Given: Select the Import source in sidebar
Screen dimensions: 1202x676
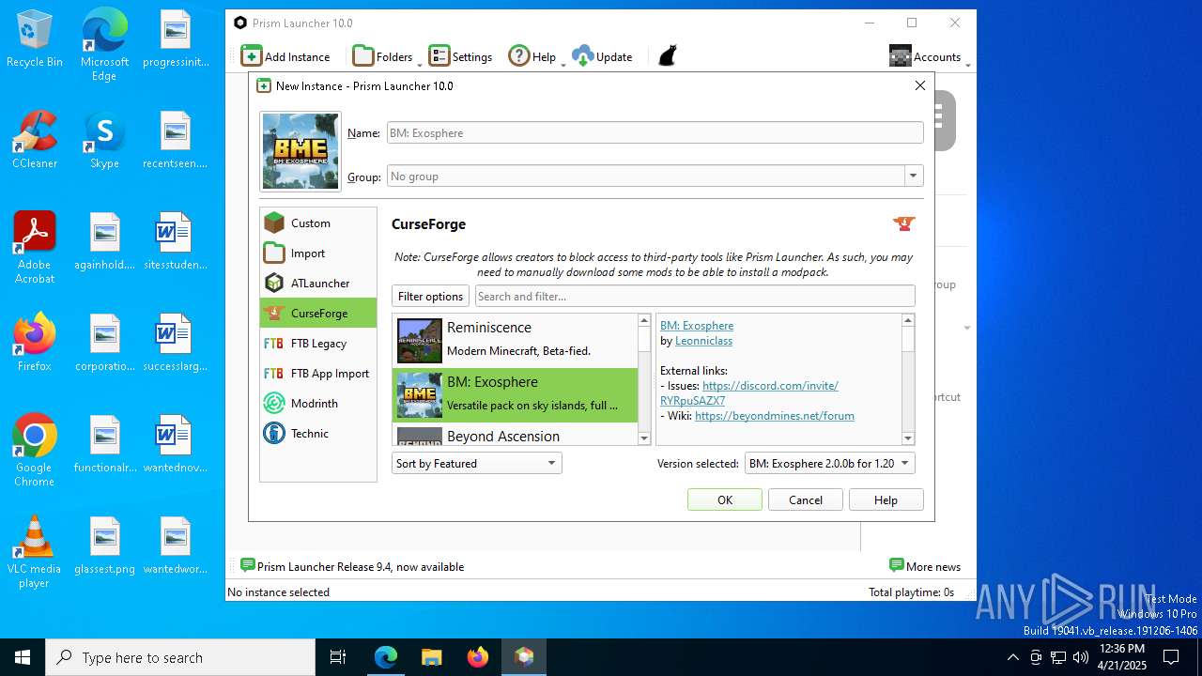Looking at the screenshot, I should point(318,253).
